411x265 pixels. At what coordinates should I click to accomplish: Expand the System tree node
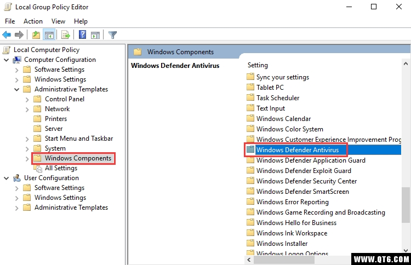point(27,149)
